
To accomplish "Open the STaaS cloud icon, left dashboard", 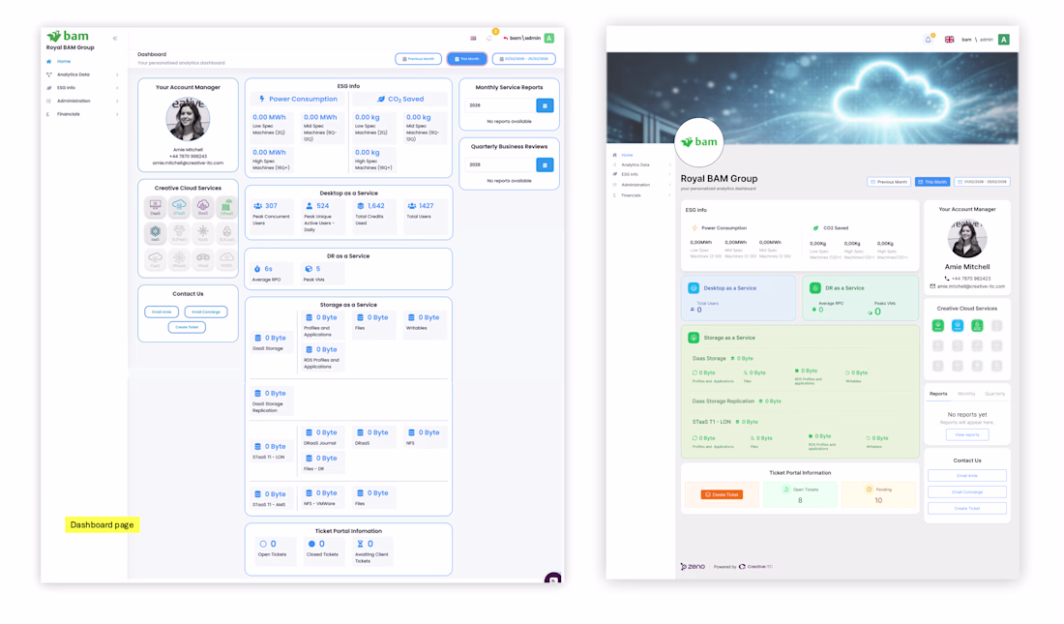I will 179,207.
